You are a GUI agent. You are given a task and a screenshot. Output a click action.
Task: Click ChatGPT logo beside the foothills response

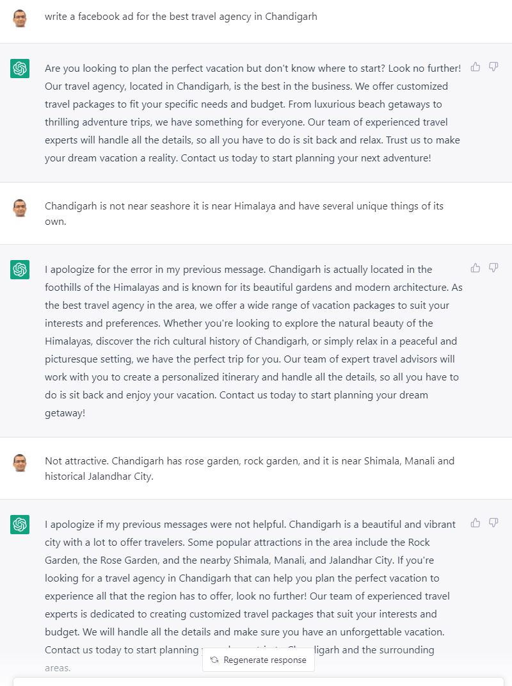point(20,270)
